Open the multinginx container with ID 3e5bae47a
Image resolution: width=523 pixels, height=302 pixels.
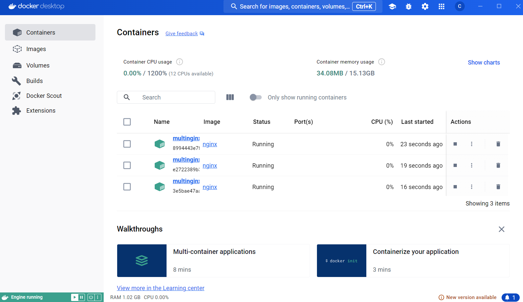click(186, 181)
